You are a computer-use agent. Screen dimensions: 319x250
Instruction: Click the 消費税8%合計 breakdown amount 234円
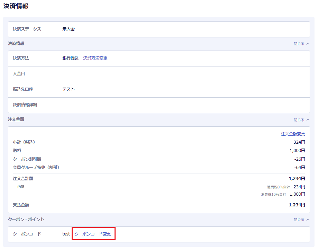coord(299,187)
